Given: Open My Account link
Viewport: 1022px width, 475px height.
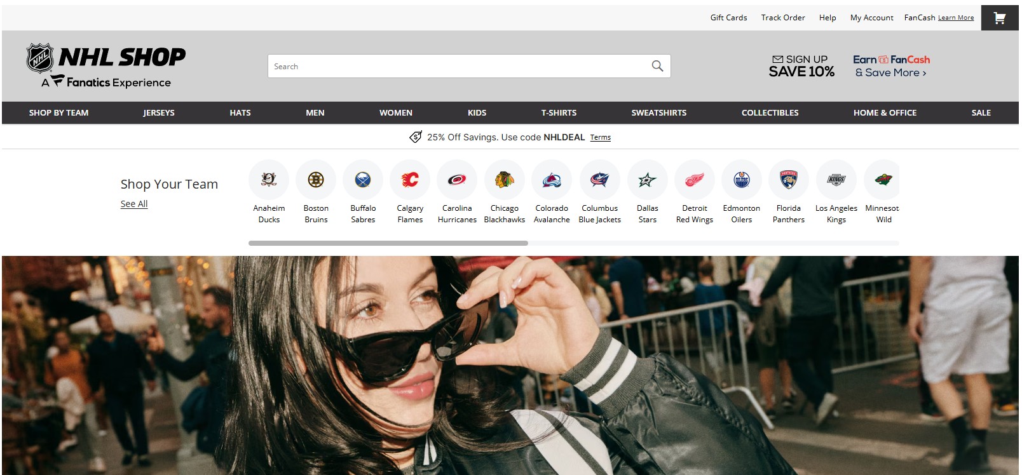Looking at the screenshot, I should [x=872, y=18].
